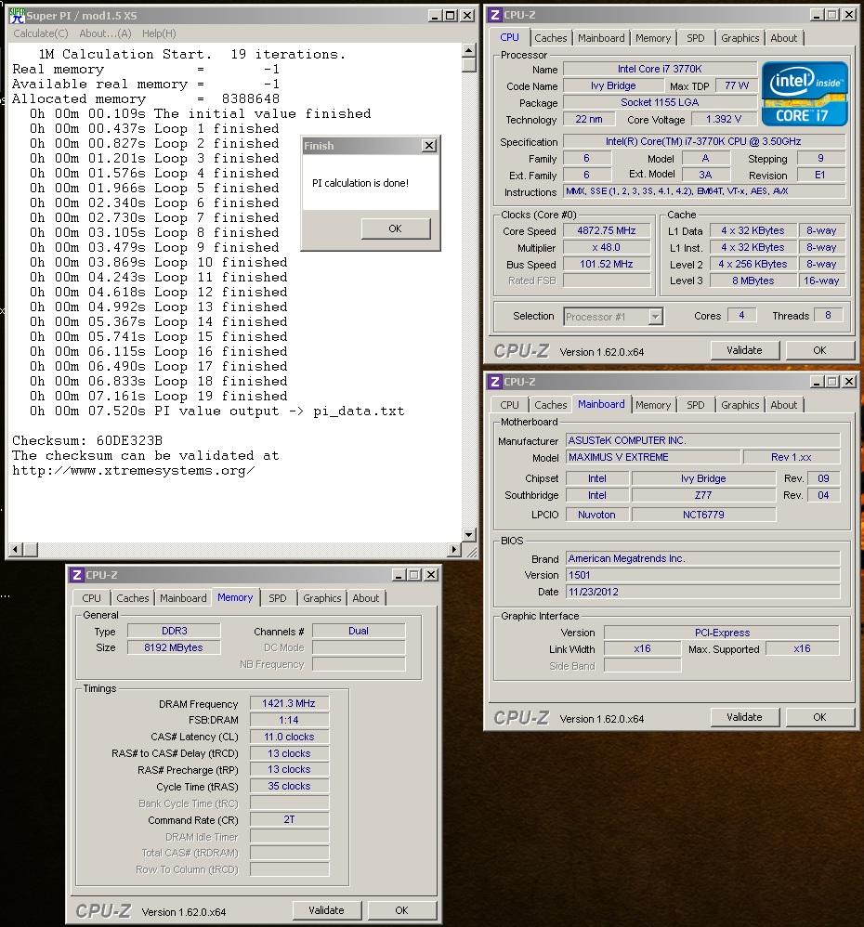
Task: Switch to CPU tab in the Mainboard window
Action: tap(509, 405)
